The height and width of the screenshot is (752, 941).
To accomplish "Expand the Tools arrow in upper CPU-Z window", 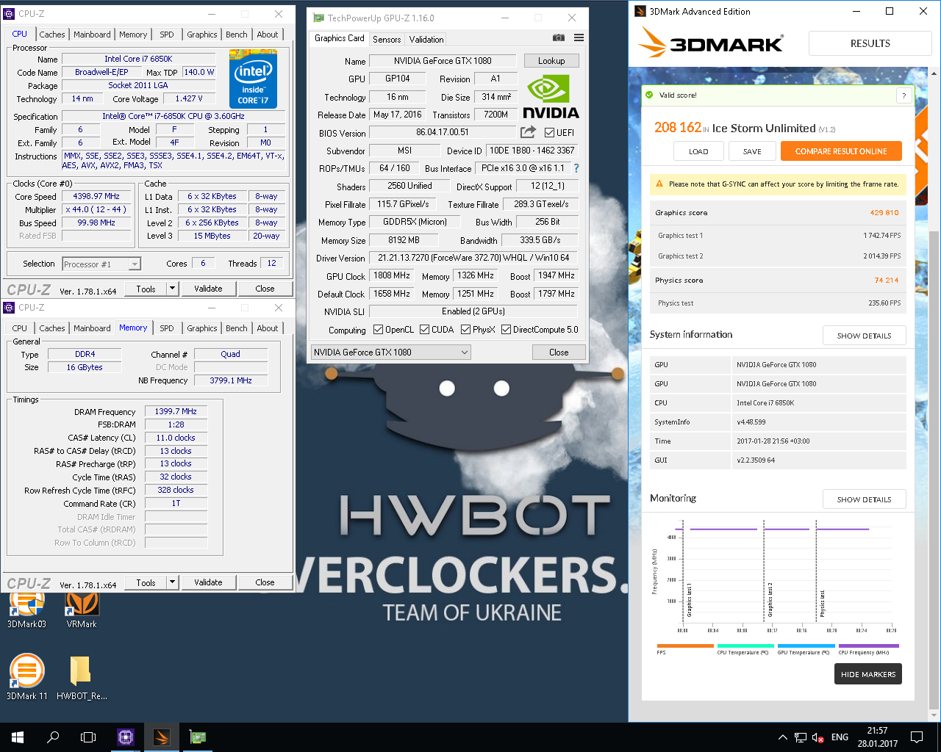I will 173,289.
